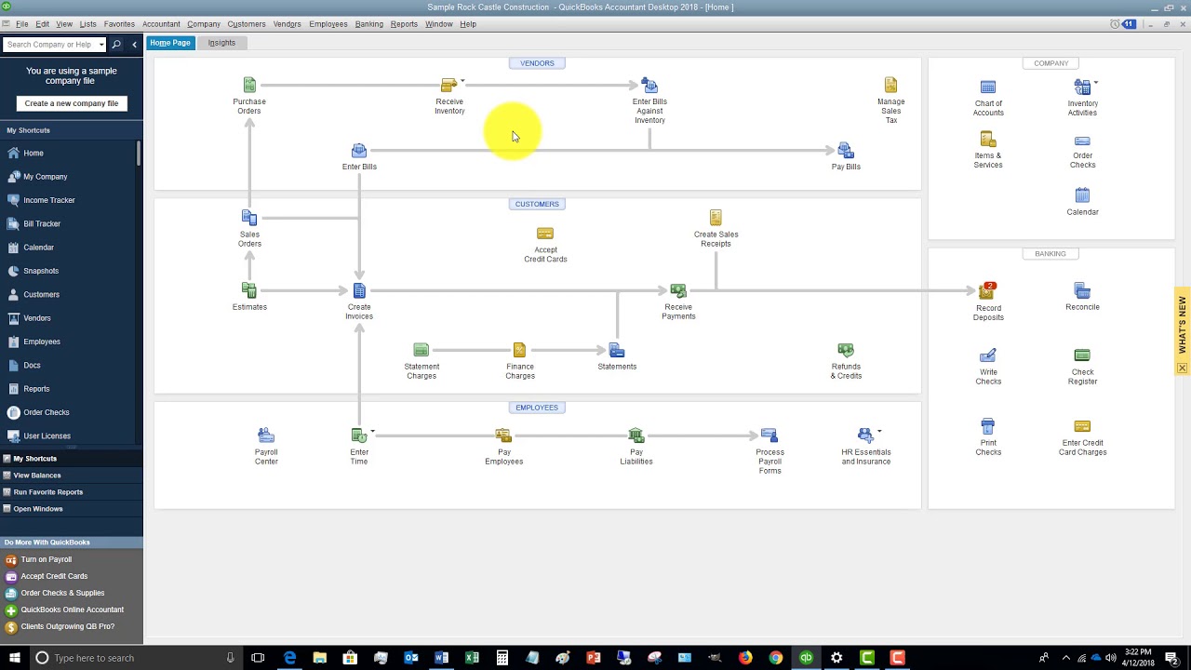
Task: Open Estimates icon
Action: click(x=249, y=290)
